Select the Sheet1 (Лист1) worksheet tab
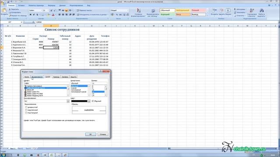280x157 pixels. [x=13, y=148]
